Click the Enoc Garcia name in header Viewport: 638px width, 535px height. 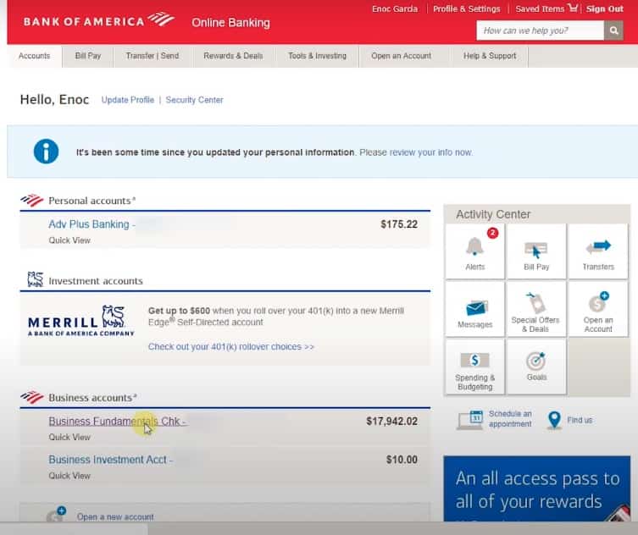tap(395, 8)
